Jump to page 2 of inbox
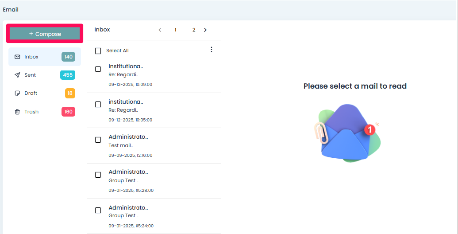 click(194, 30)
